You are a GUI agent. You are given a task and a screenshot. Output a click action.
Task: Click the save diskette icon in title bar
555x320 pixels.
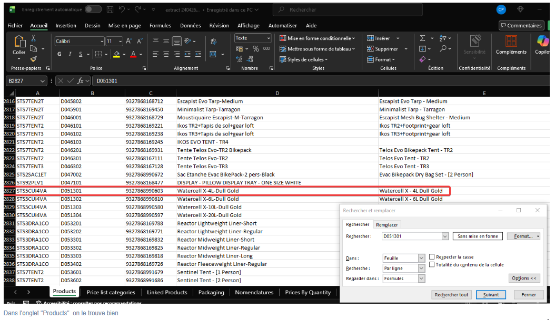click(110, 9)
